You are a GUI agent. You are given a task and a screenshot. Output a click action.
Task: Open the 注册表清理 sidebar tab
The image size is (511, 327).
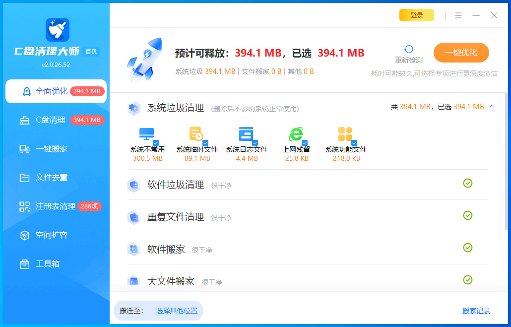[x=56, y=206]
